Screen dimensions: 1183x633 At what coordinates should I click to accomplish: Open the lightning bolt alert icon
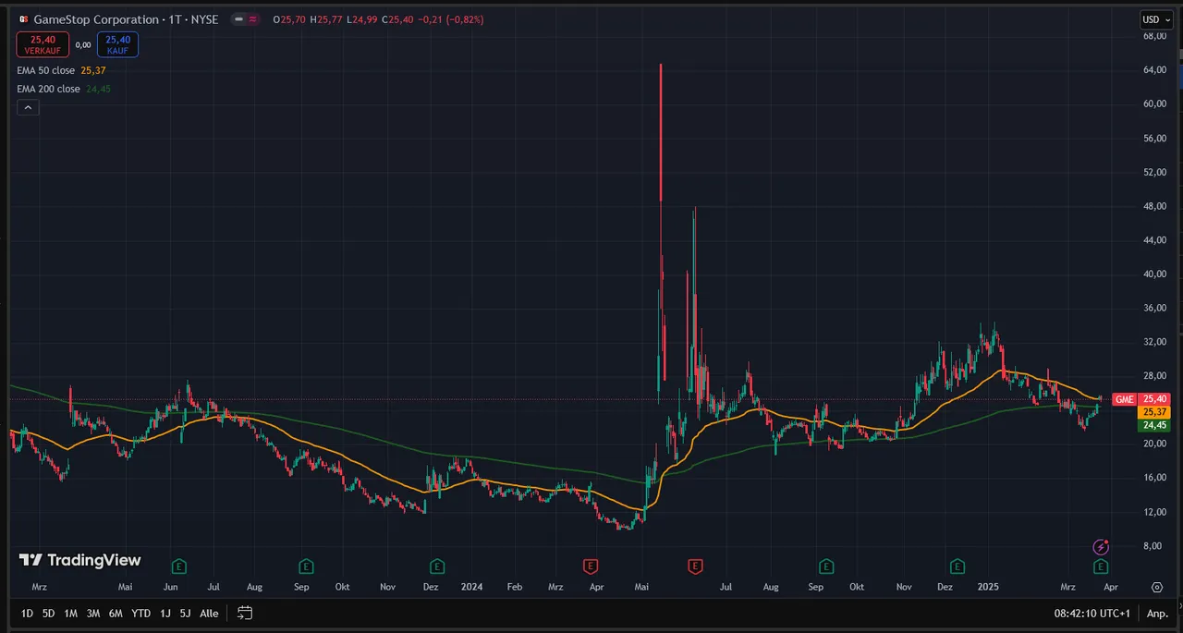coord(1101,547)
